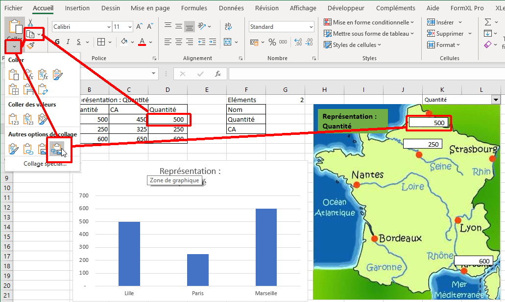Viewport: 505px width, 302px height.
Task: Click the increase font size icon
Action: (139, 27)
